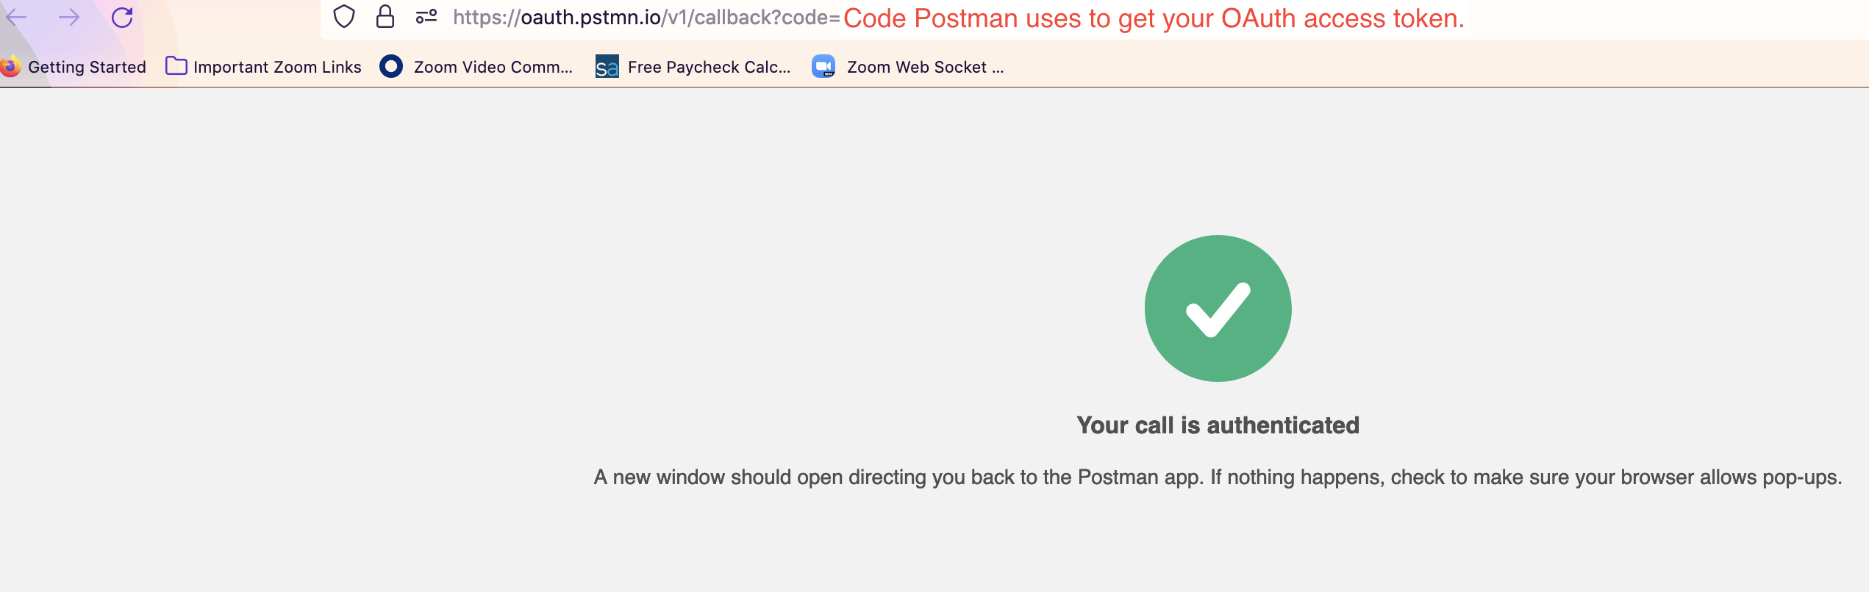Click the Zoom camera favicon in bookmarks
The height and width of the screenshot is (592, 1869).
(823, 66)
